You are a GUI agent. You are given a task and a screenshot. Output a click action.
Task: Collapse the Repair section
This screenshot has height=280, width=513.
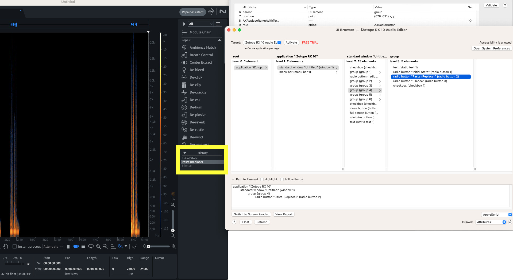pos(219,40)
